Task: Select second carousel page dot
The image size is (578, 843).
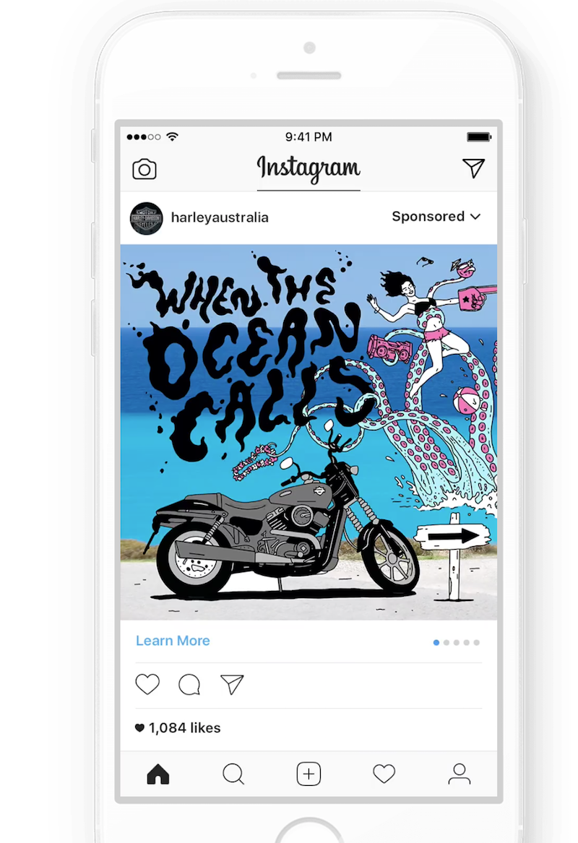Action: [x=447, y=642]
